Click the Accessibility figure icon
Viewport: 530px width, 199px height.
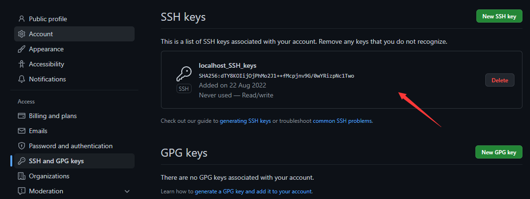pyautogui.click(x=21, y=64)
